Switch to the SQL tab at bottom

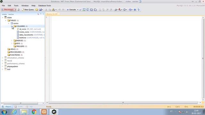click(x=29, y=106)
